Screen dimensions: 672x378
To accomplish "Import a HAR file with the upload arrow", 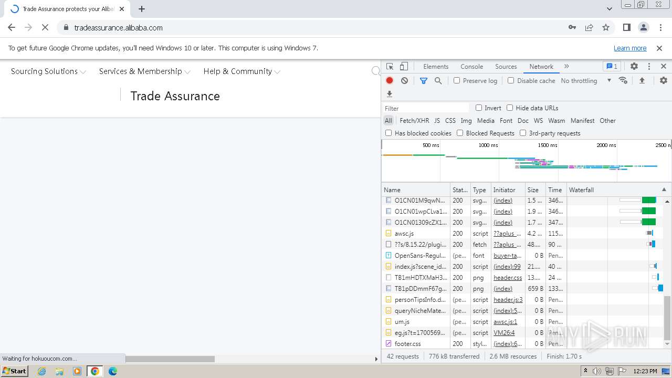I will [642, 80].
